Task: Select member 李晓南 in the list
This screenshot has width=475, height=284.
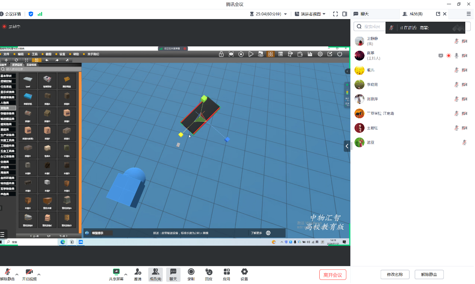Action: 372,85
